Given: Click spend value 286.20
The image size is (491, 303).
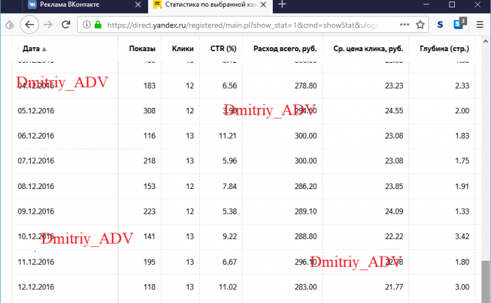Looking at the screenshot, I should tap(306, 186).
